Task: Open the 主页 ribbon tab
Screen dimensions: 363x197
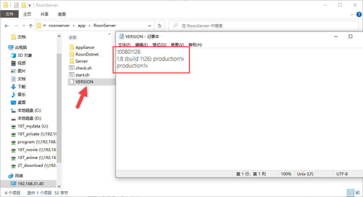Action: pos(27,14)
